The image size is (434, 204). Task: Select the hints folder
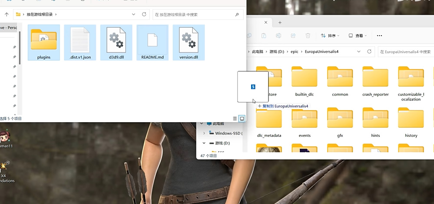coord(375,123)
